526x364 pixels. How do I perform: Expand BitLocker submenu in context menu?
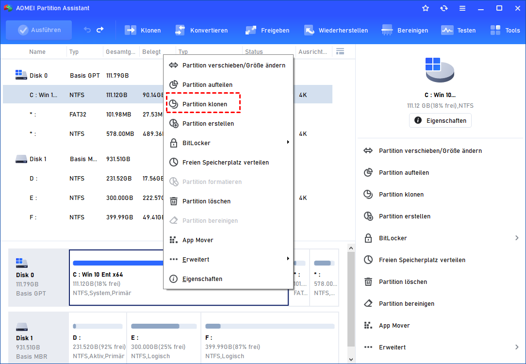tap(228, 143)
